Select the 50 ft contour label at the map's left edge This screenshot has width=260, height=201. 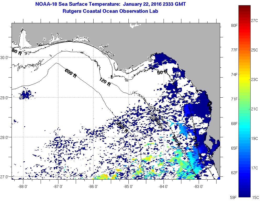point(17,52)
